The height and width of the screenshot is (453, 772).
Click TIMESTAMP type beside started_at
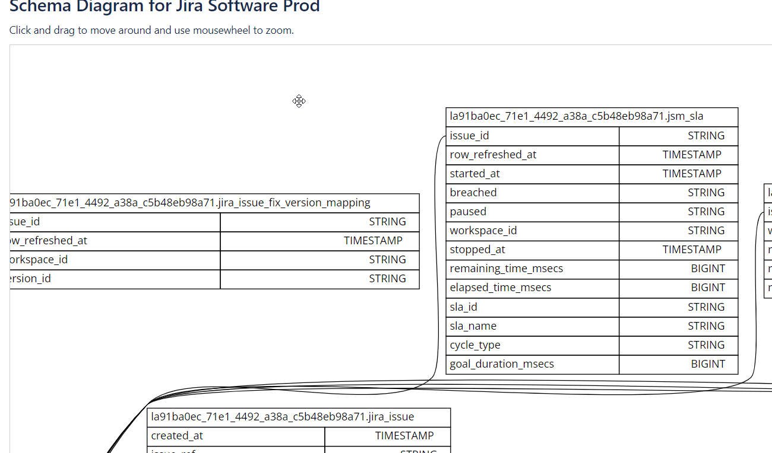[x=692, y=174]
